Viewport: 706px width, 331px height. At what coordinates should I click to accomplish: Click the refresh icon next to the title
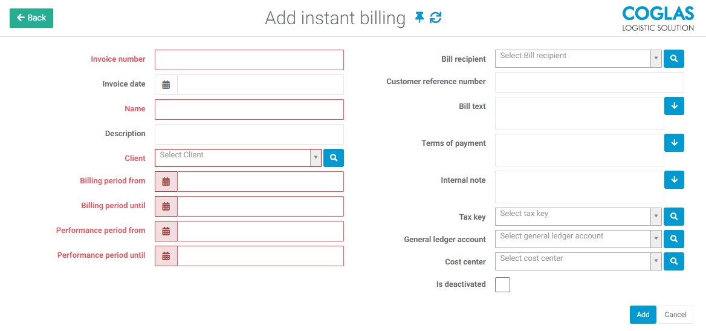[435, 18]
